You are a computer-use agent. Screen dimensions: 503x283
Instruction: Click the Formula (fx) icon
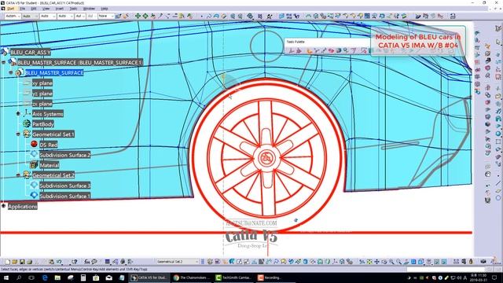(87, 262)
